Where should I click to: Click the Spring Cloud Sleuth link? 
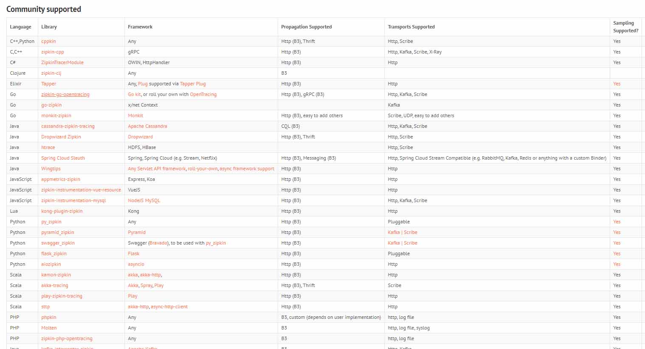(63, 158)
